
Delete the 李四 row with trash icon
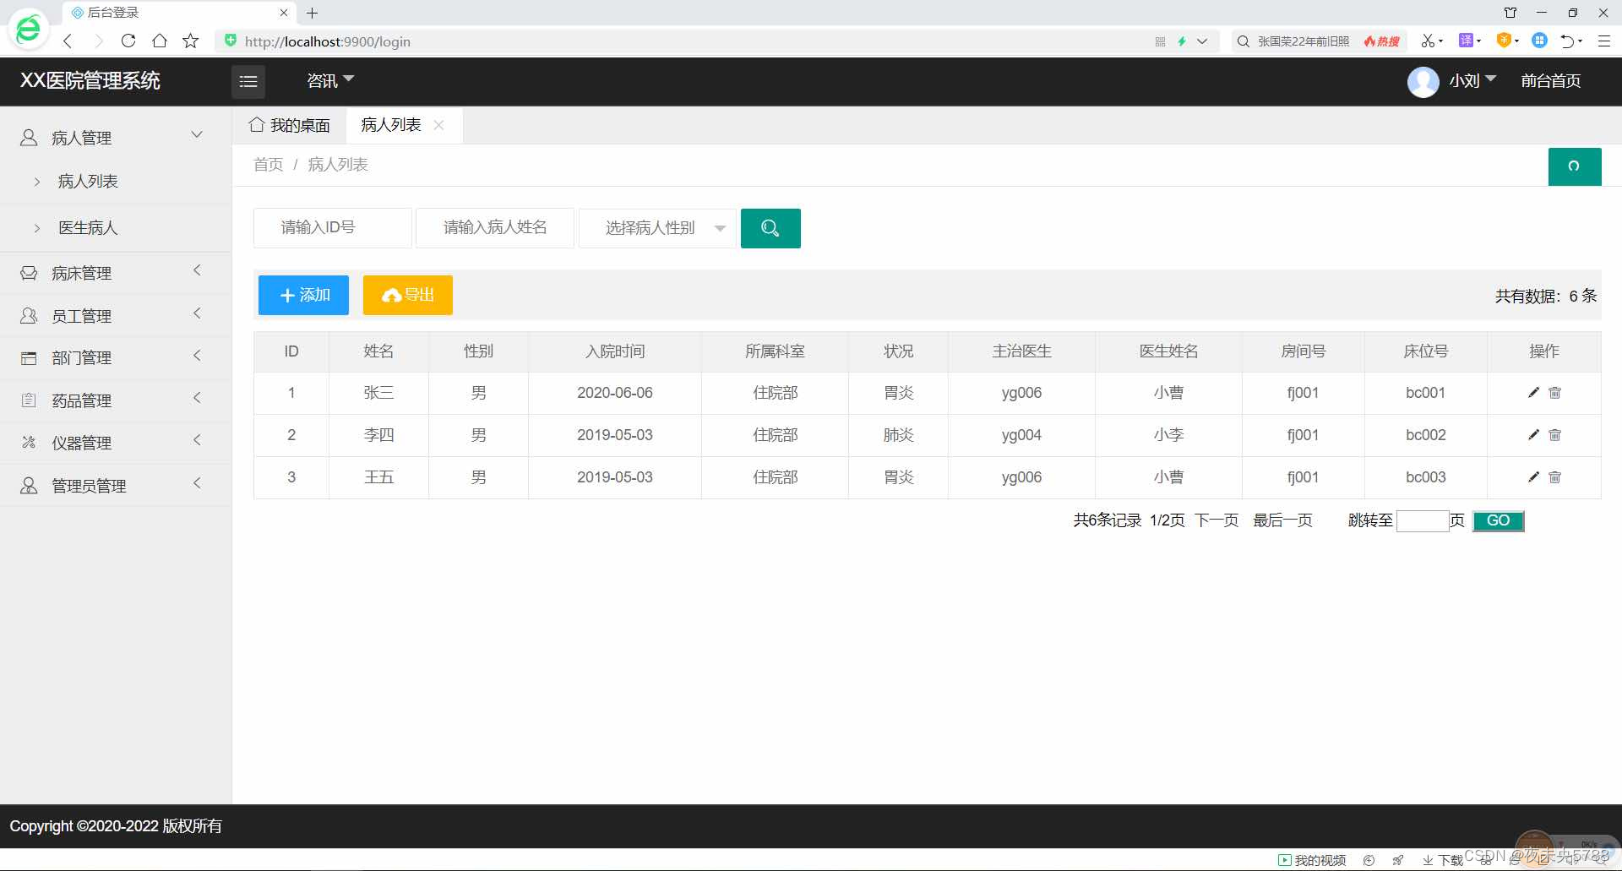pyautogui.click(x=1554, y=435)
